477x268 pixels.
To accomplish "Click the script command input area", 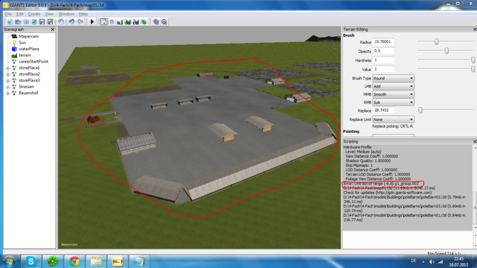I will [x=407, y=239].
